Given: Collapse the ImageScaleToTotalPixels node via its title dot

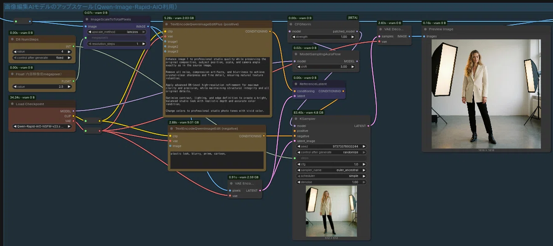Looking at the screenshot, I should click(x=87, y=19).
